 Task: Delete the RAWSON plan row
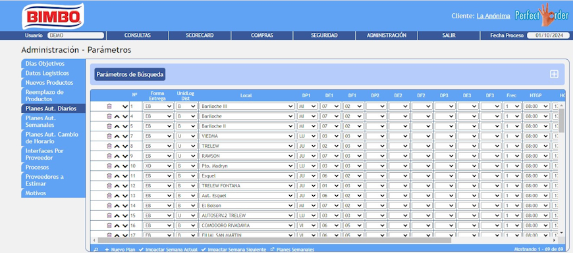pyautogui.click(x=109, y=156)
